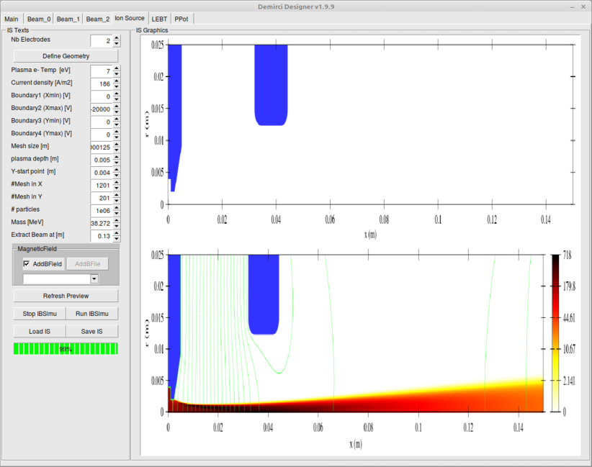Decrease the Boundary3 (Ymin) value
This screenshot has width=592, height=467.
(117, 125)
